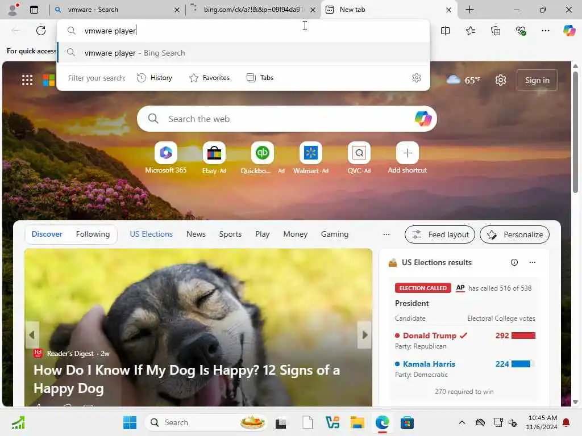Open the Settings and more ellipsis
Screen dimensions: 582x436
point(545,31)
